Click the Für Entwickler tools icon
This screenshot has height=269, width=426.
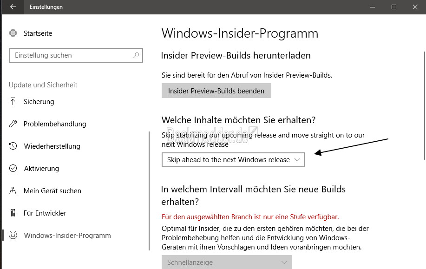(13, 213)
